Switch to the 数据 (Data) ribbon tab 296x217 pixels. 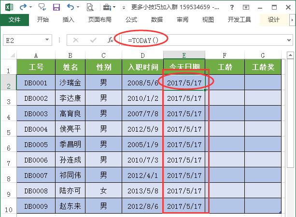156,20
